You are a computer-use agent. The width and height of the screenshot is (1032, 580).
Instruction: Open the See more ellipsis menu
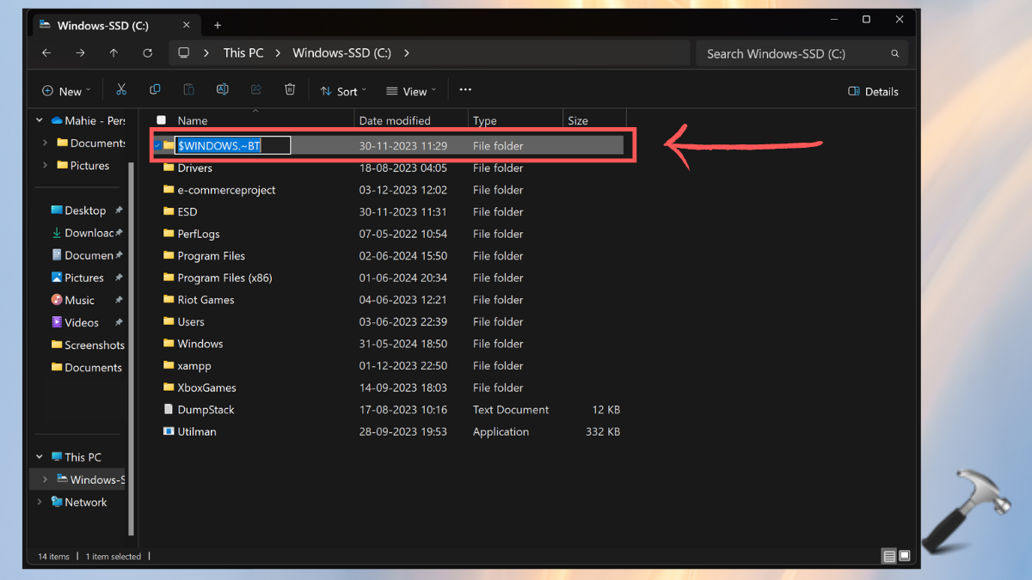coord(465,90)
